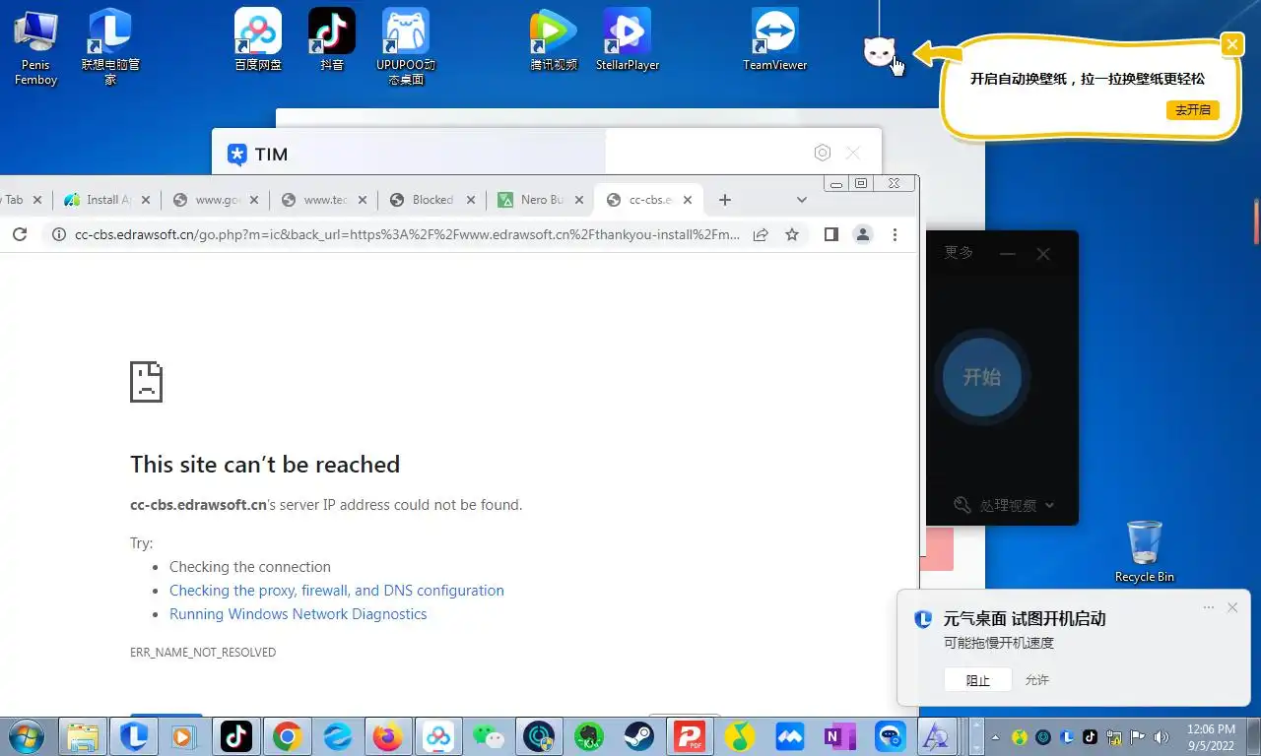View site information icon in address bar

pos(58,234)
